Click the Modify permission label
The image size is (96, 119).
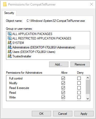click(13, 83)
